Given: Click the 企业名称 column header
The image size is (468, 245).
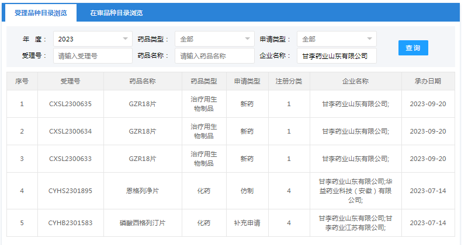Looking at the screenshot, I should point(355,81).
